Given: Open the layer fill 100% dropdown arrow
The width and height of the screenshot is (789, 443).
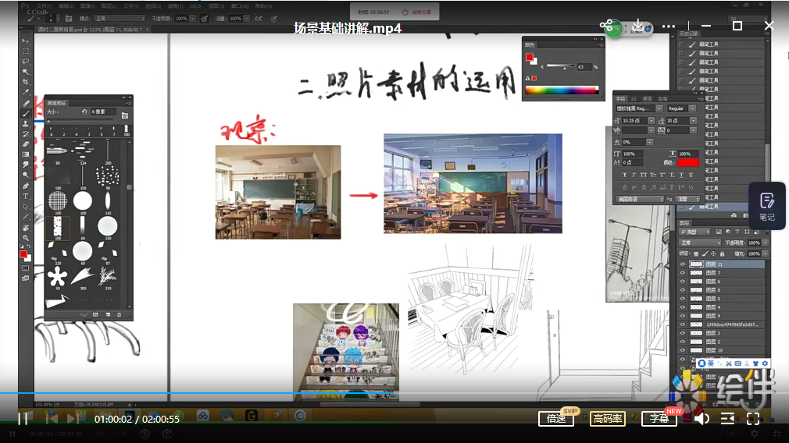Looking at the screenshot, I should (x=765, y=253).
